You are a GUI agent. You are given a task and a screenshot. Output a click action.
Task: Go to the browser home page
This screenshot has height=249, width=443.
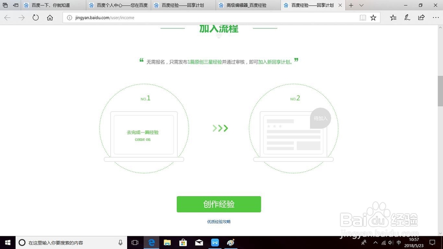coord(50,18)
